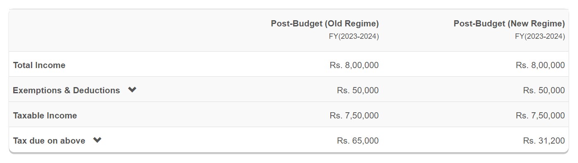Image resolution: width=578 pixels, height=163 pixels.
Task: Click Old Regime deductions value Rs. 50,000
Action: [358, 90]
